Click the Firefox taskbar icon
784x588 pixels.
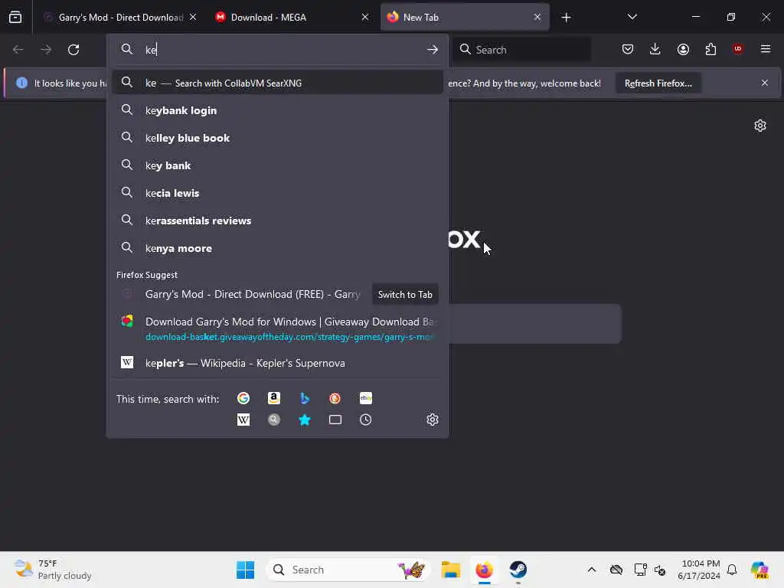coord(484,570)
